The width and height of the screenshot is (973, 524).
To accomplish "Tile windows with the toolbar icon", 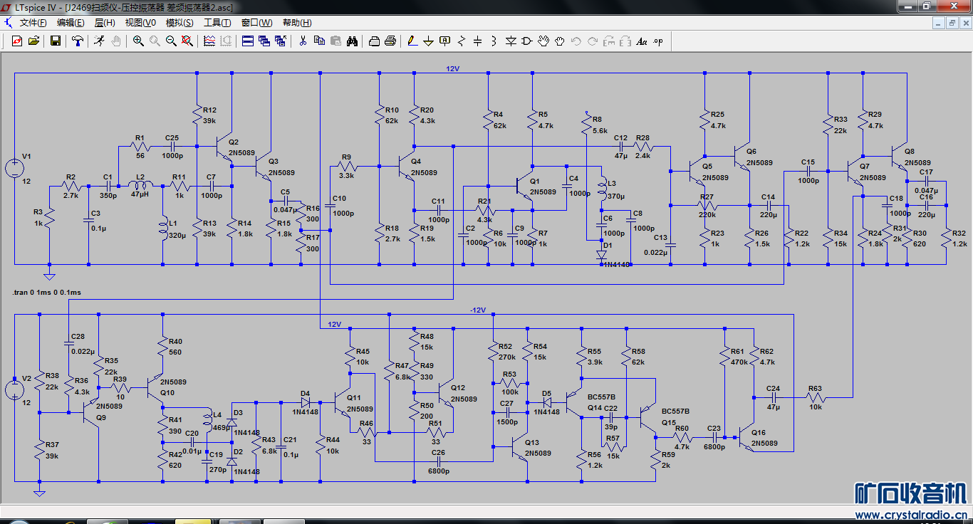I will [x=248, y=41].
